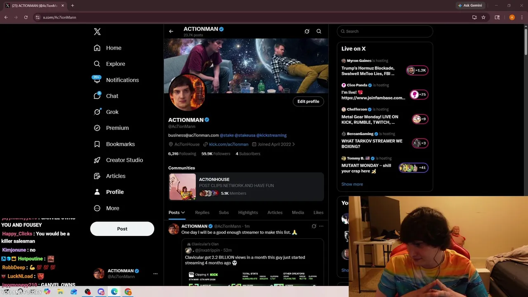Click the Edit profile button
Screen dimensions: 528x297
tap(308, 101)
